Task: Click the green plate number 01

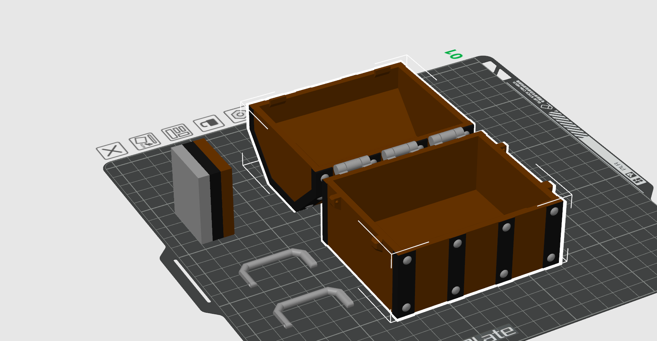Action: pyautogui.click(x=453, y=54)
